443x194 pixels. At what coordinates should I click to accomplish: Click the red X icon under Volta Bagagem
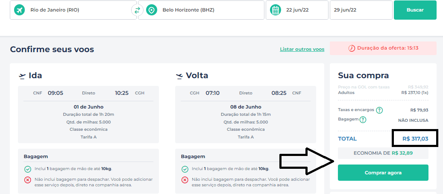coord(185,180)
